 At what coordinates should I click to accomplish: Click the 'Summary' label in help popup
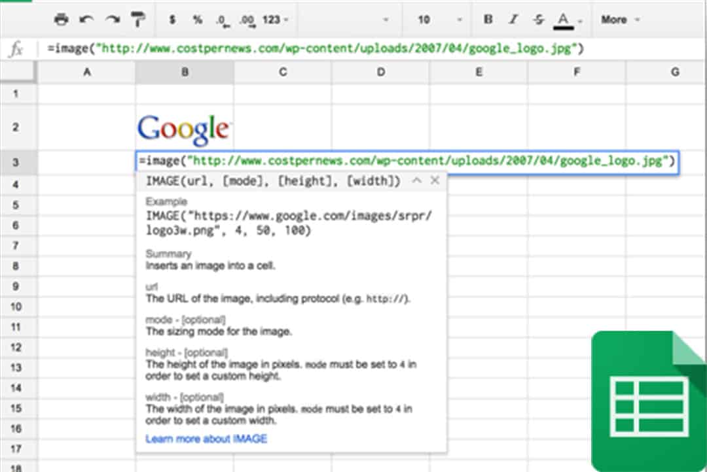[168, 254]
